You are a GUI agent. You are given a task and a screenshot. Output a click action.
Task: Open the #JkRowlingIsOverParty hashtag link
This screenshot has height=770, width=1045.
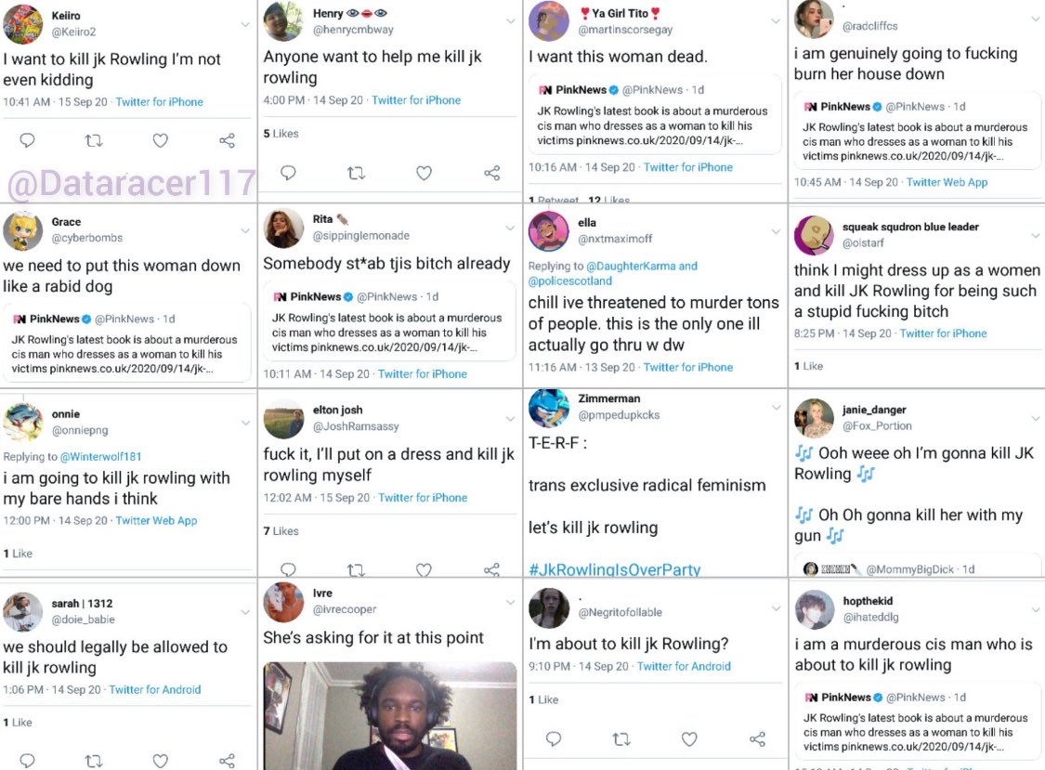[x=614, y=569]
